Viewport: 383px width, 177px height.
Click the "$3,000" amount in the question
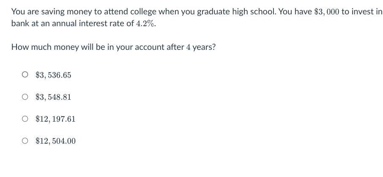[x=327, y=12]
